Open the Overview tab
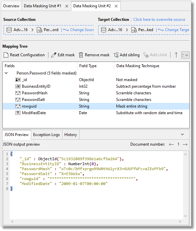The image size is (196, 231). tap(11, 6)
